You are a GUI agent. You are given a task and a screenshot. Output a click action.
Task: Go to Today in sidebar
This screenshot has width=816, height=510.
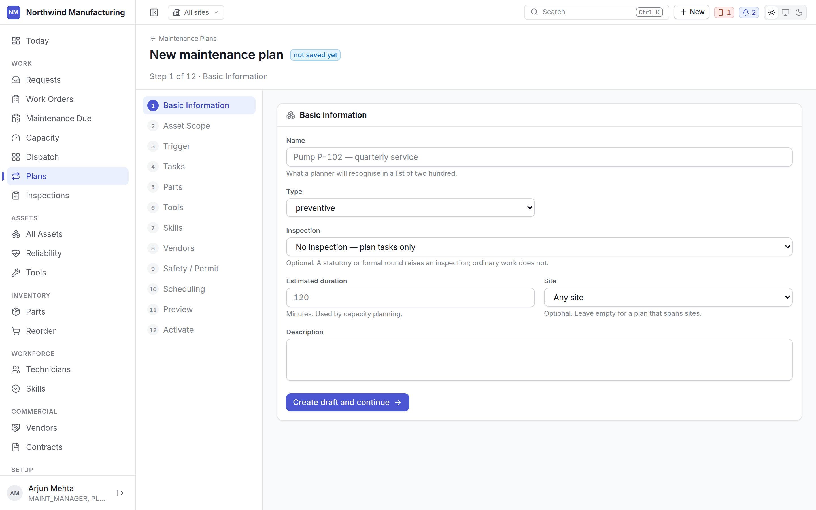(x=67, y=41)
